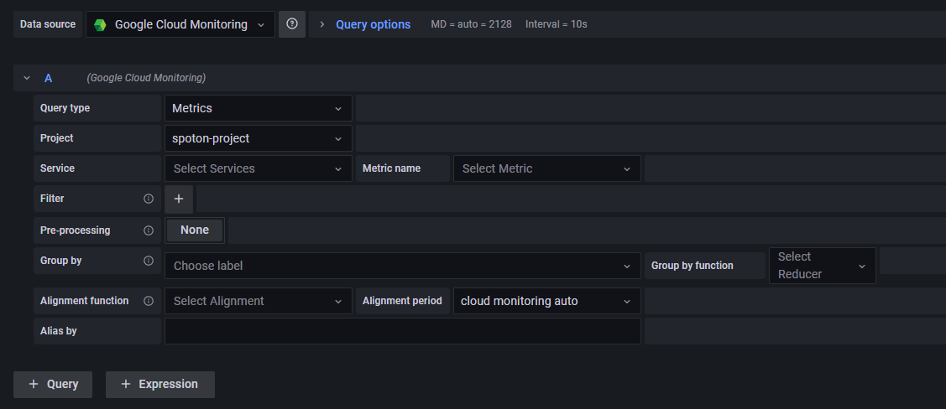Open the Select Services dropdown
Screen dimensions: 946x409
pos(259,168)
